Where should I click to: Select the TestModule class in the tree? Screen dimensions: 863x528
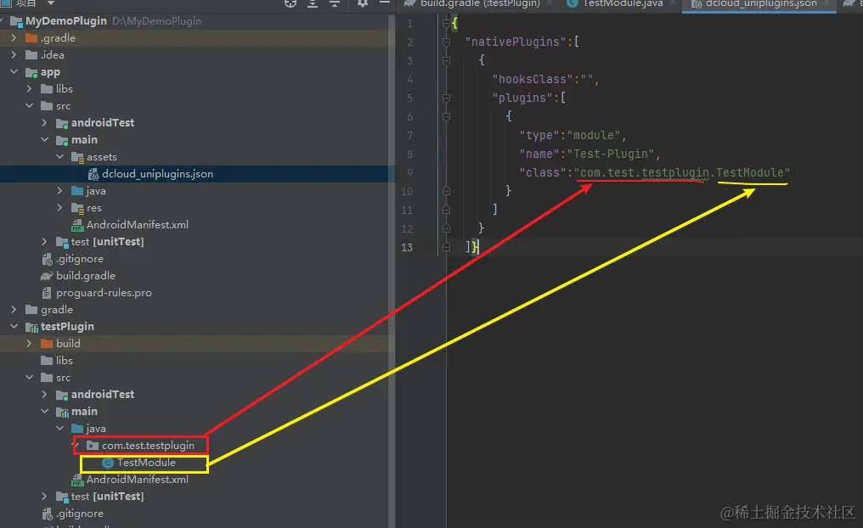[x=146, y=463]
